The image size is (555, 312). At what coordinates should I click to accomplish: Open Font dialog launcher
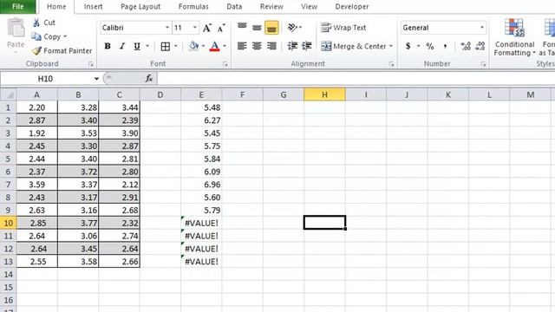coord(225,64)
